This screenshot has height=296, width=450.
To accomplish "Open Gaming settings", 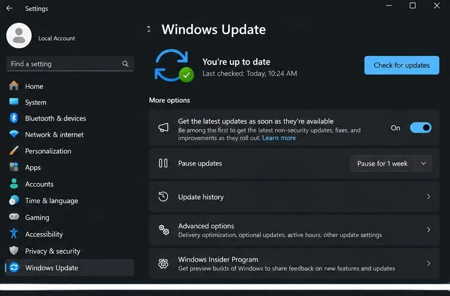I will [69, 217].
